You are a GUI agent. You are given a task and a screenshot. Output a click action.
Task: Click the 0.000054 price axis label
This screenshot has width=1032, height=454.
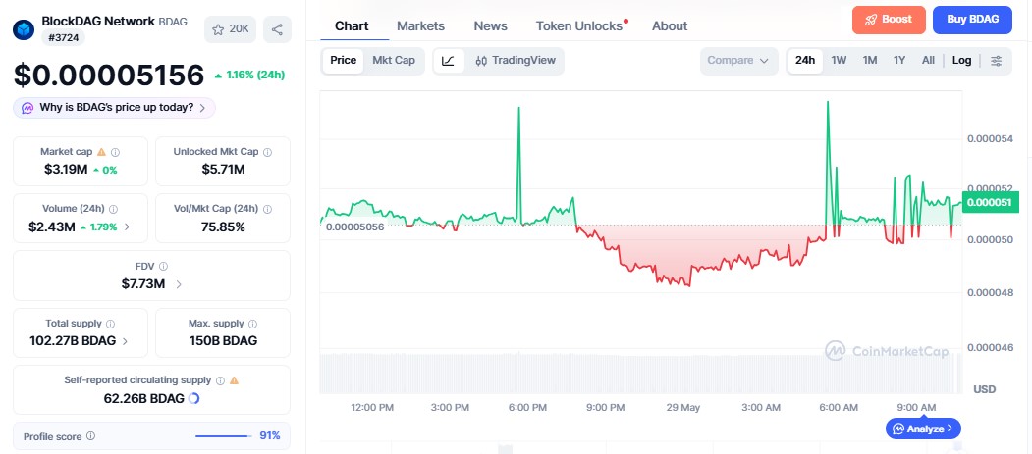(990, 138)
